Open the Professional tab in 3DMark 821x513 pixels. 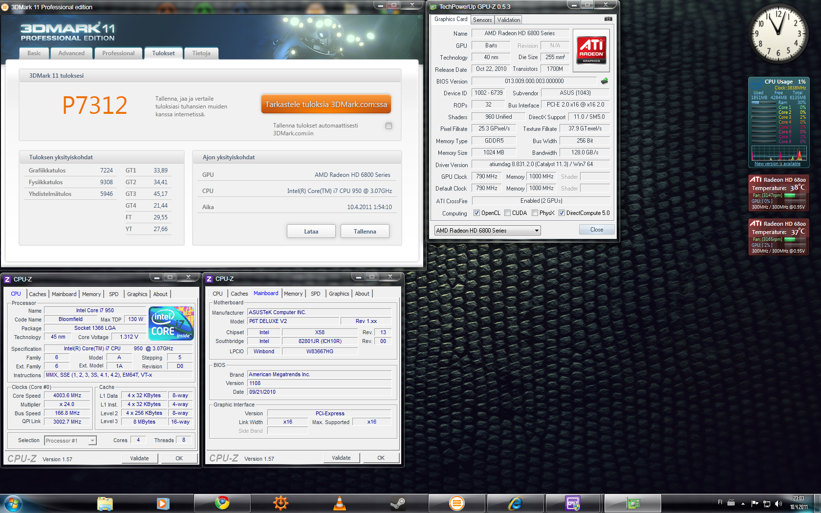pos(118,53)
